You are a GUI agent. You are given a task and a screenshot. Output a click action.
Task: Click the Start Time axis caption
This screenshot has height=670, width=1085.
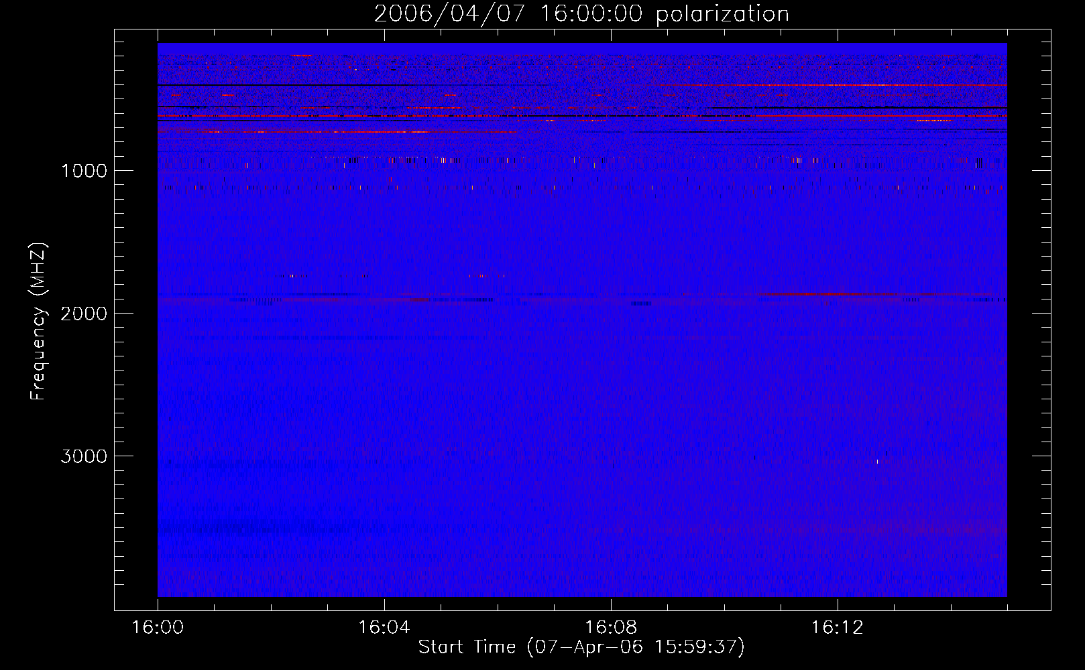coord(581,647)
